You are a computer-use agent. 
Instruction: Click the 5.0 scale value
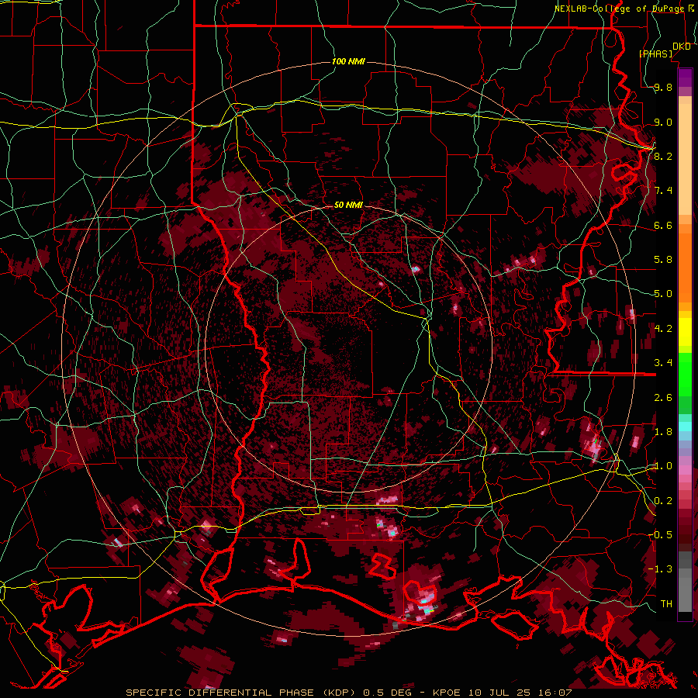pos(663,294)
